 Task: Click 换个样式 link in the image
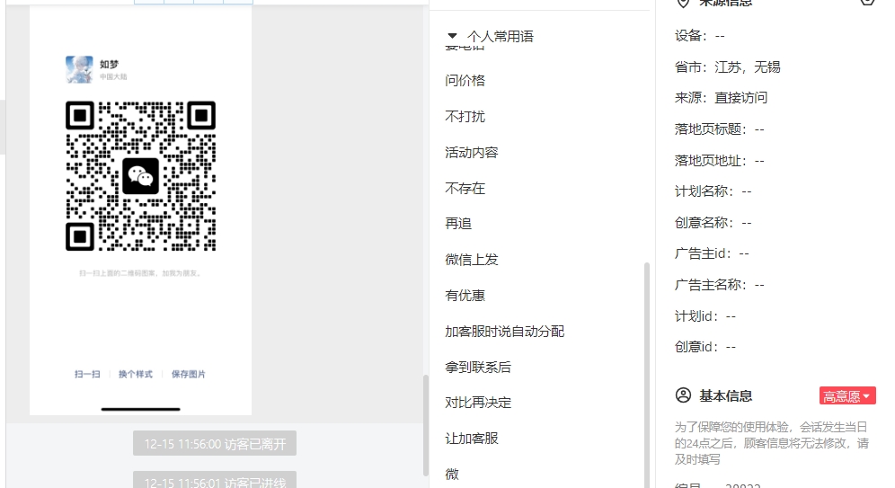[x=136, y=374]
